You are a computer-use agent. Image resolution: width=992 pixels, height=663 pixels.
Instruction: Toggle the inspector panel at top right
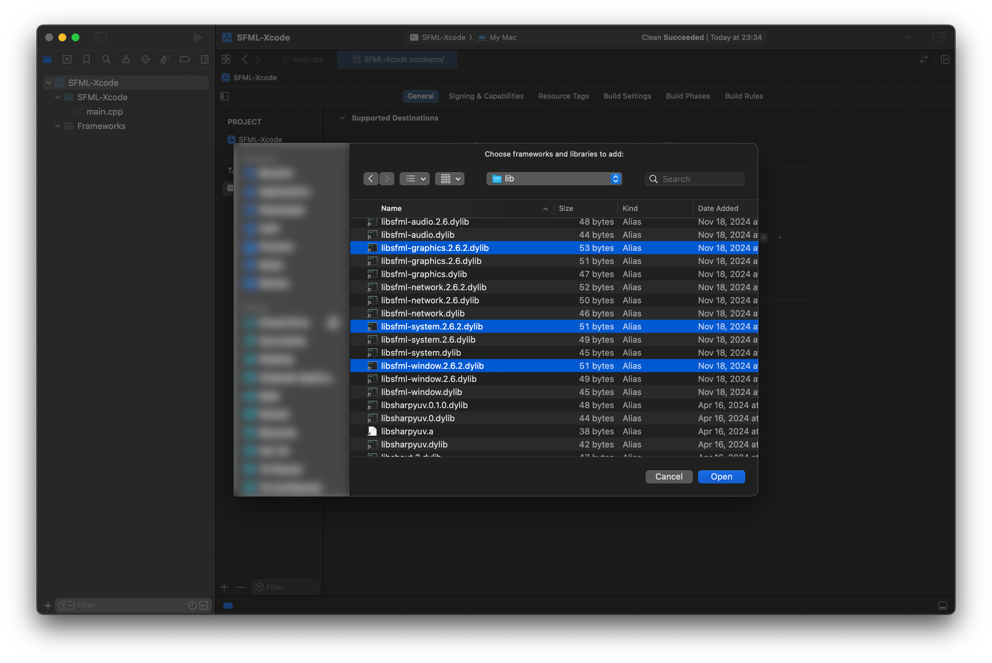(939, 37)
